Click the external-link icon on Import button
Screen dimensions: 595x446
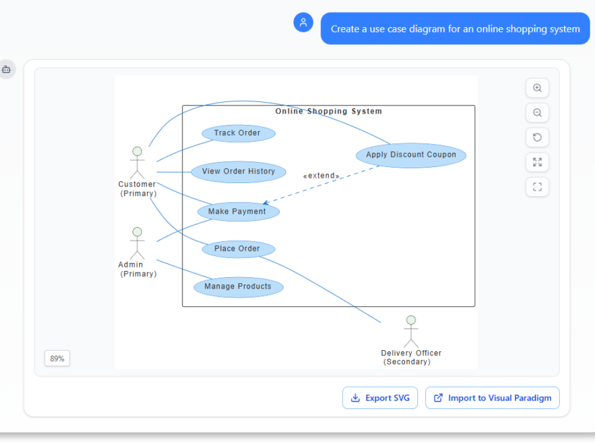tap(439, 397)
